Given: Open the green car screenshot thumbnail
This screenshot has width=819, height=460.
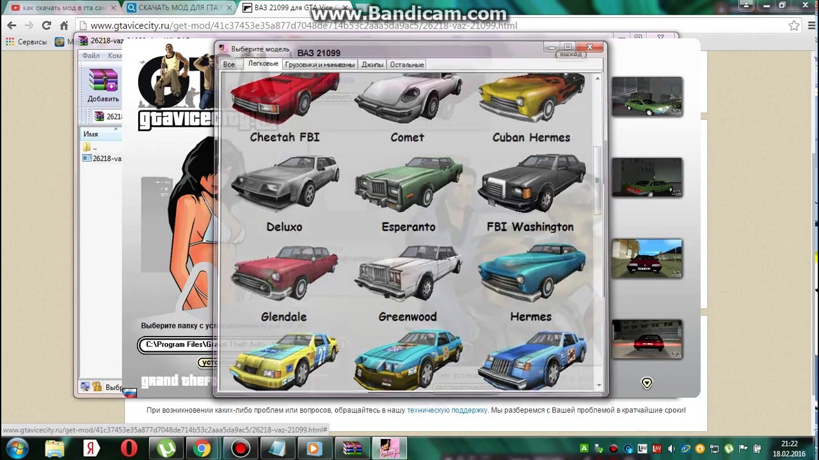Looking at the screenshot, I should tap(647, 96).
